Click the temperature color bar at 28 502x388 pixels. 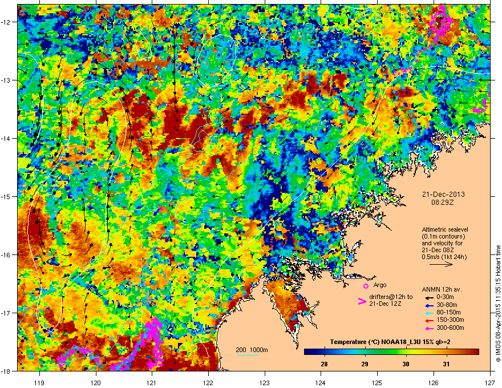324,352
